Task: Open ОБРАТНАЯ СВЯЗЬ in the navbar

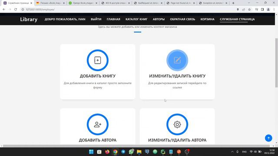Action: (182, 19)
